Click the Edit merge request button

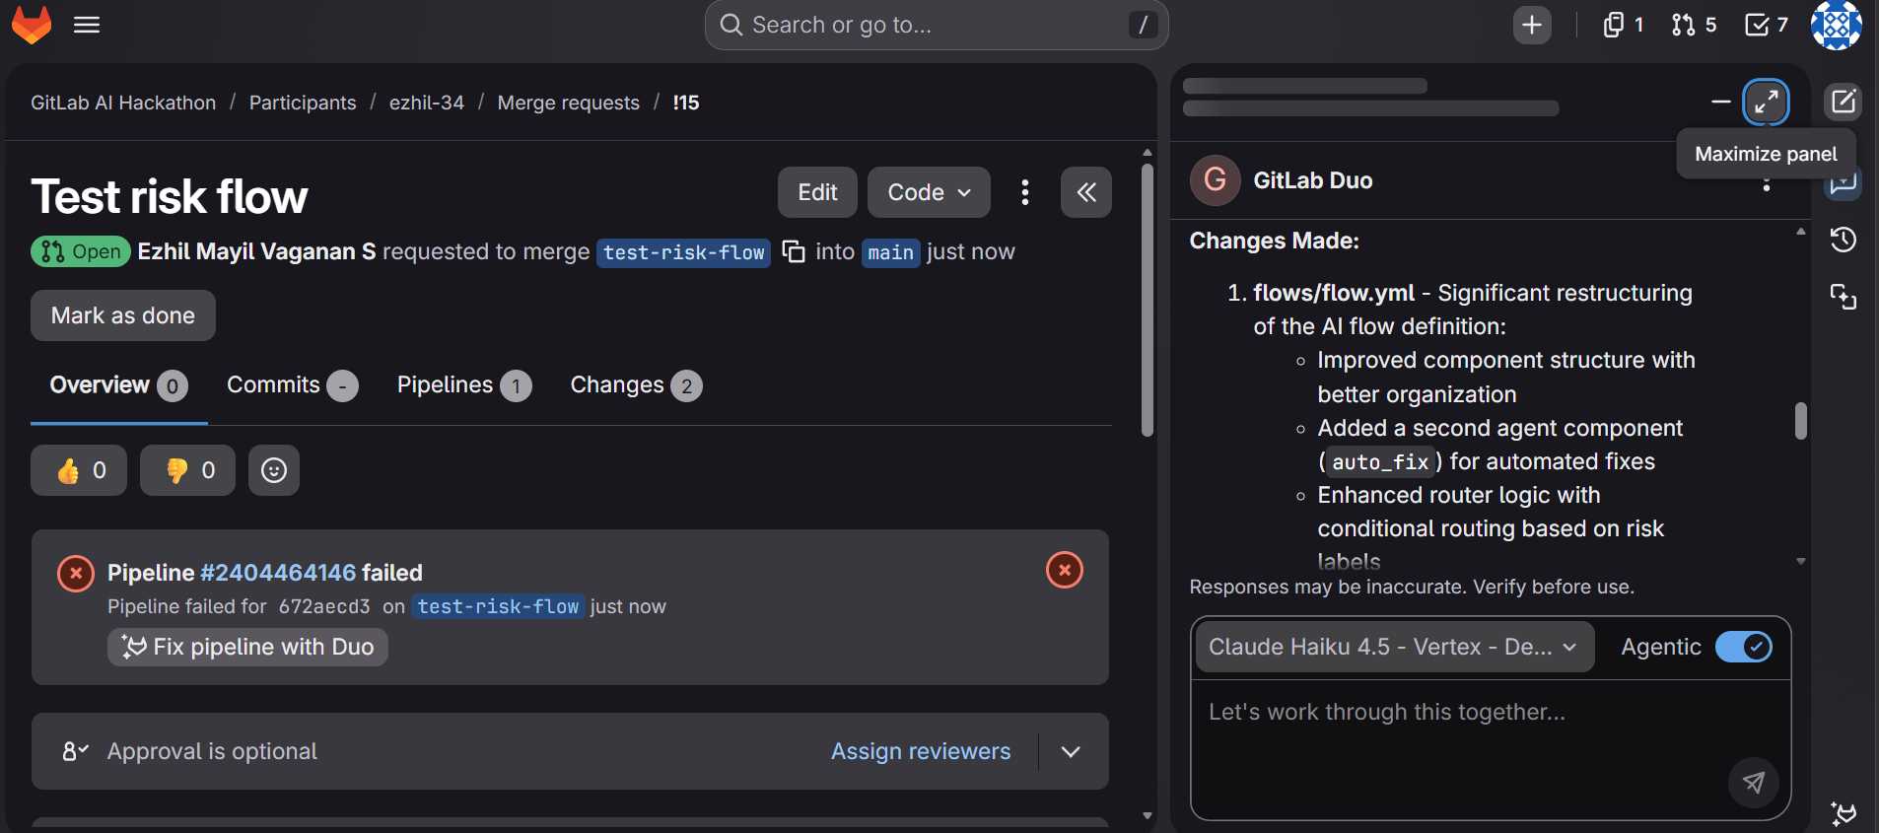(x=817, y=192)
